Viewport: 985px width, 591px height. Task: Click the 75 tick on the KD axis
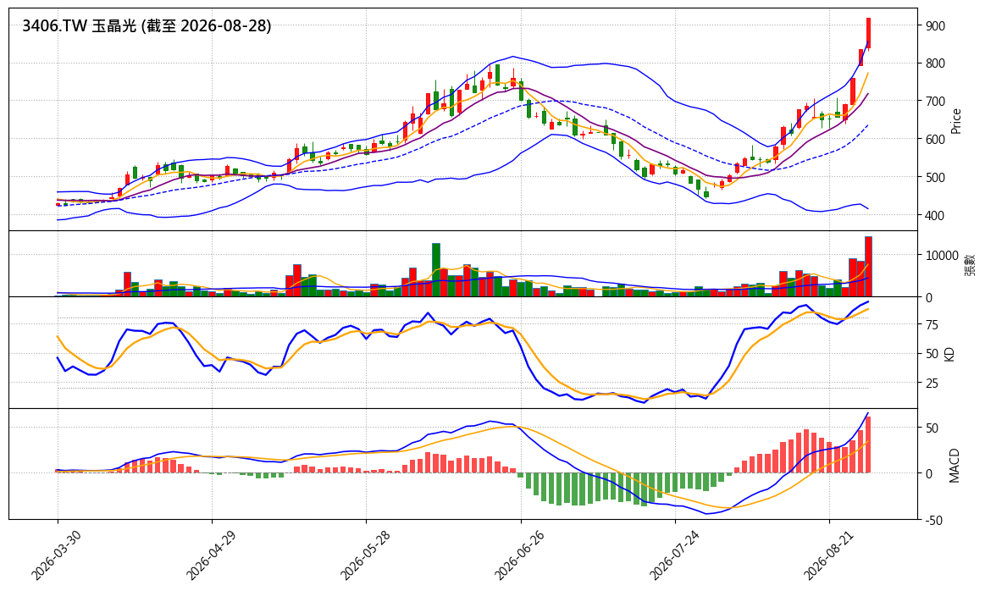pyautogui.click(x=932, y=324)
